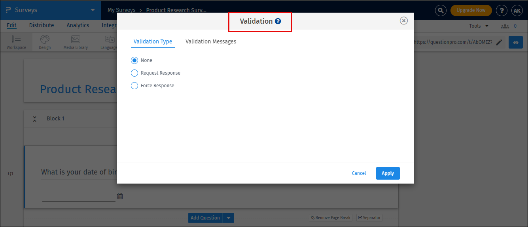Viewport: 528px width, 227px height.
Task: Click the Upgrade Now button
Action: tap(471, 10)
